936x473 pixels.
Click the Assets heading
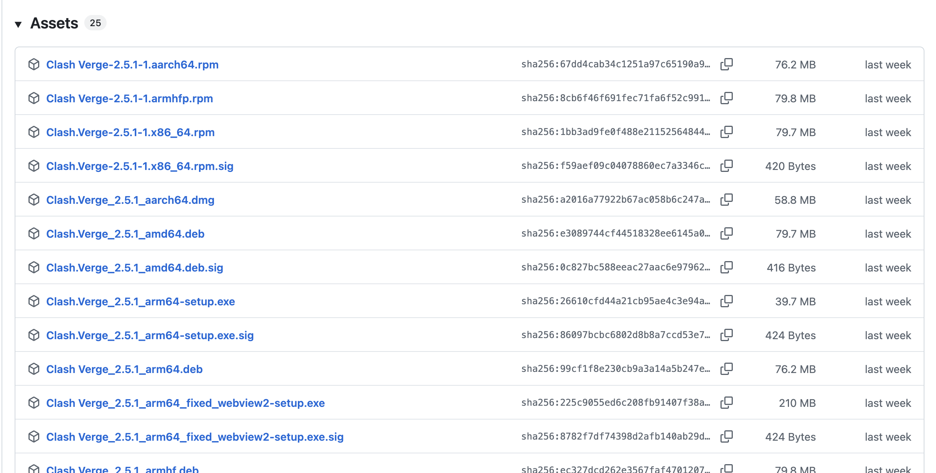[54, 23]
